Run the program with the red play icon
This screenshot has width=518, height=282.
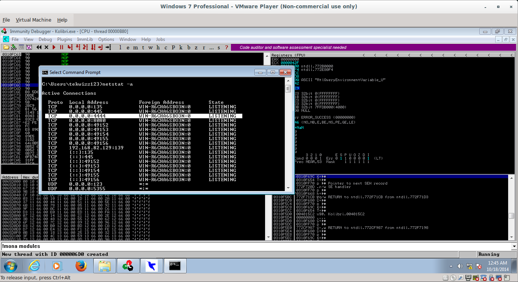point(54,47)
